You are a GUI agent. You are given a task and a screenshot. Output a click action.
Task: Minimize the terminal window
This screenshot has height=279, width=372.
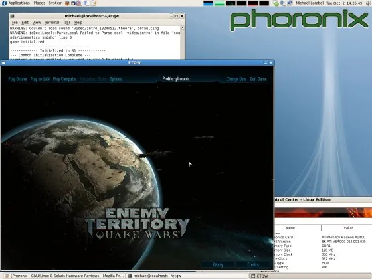171,16
